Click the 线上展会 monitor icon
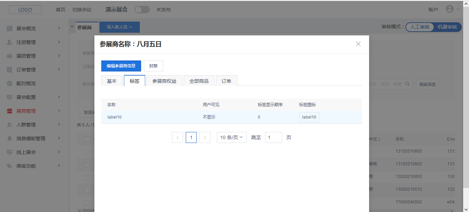 point(10,152)
